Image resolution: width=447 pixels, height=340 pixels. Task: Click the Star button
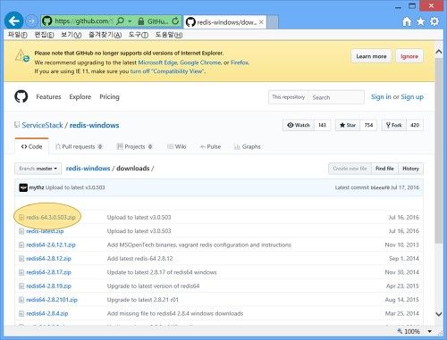click(x=348, y=125)
